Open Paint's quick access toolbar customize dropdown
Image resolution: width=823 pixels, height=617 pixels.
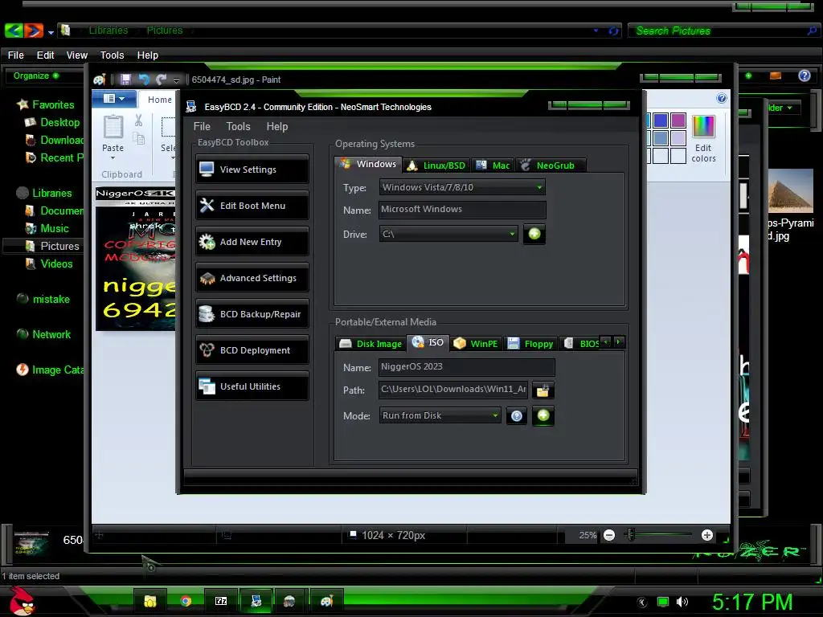[176, 80]
